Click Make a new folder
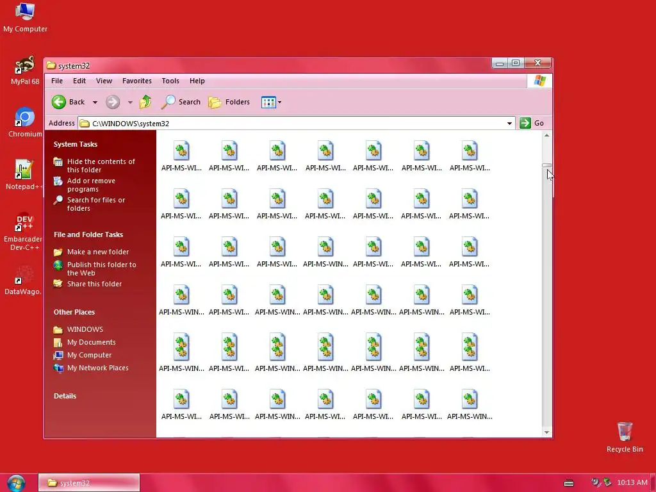The image size is (656, 492). [x=98, y=251]
